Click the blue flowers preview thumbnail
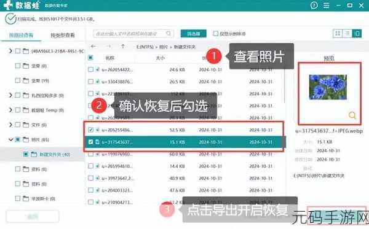The height and width of the screenshot is (229, 369). (x=328, y=87)
